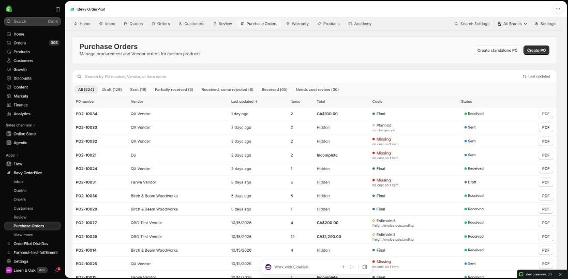Open purchase order PO2-10033

(86, 128)
